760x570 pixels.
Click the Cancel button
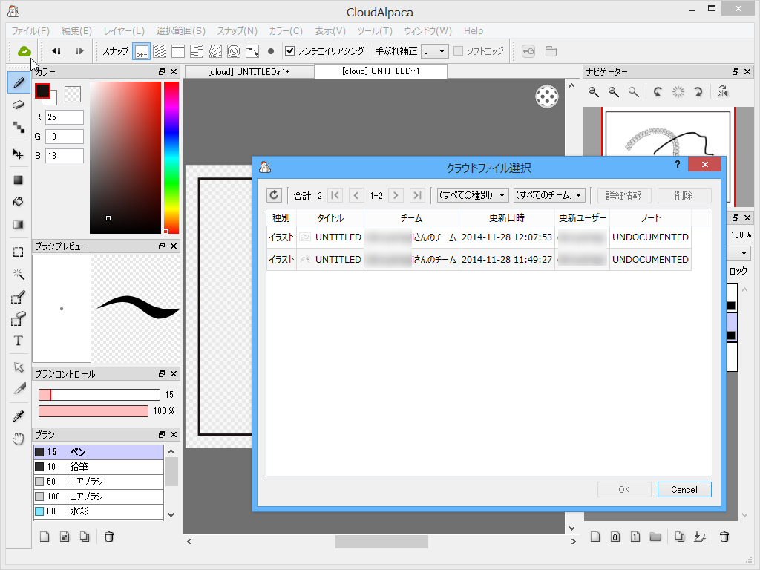(x=684, y=490)
